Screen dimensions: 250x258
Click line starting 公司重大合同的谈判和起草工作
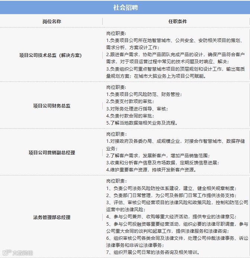167,231
